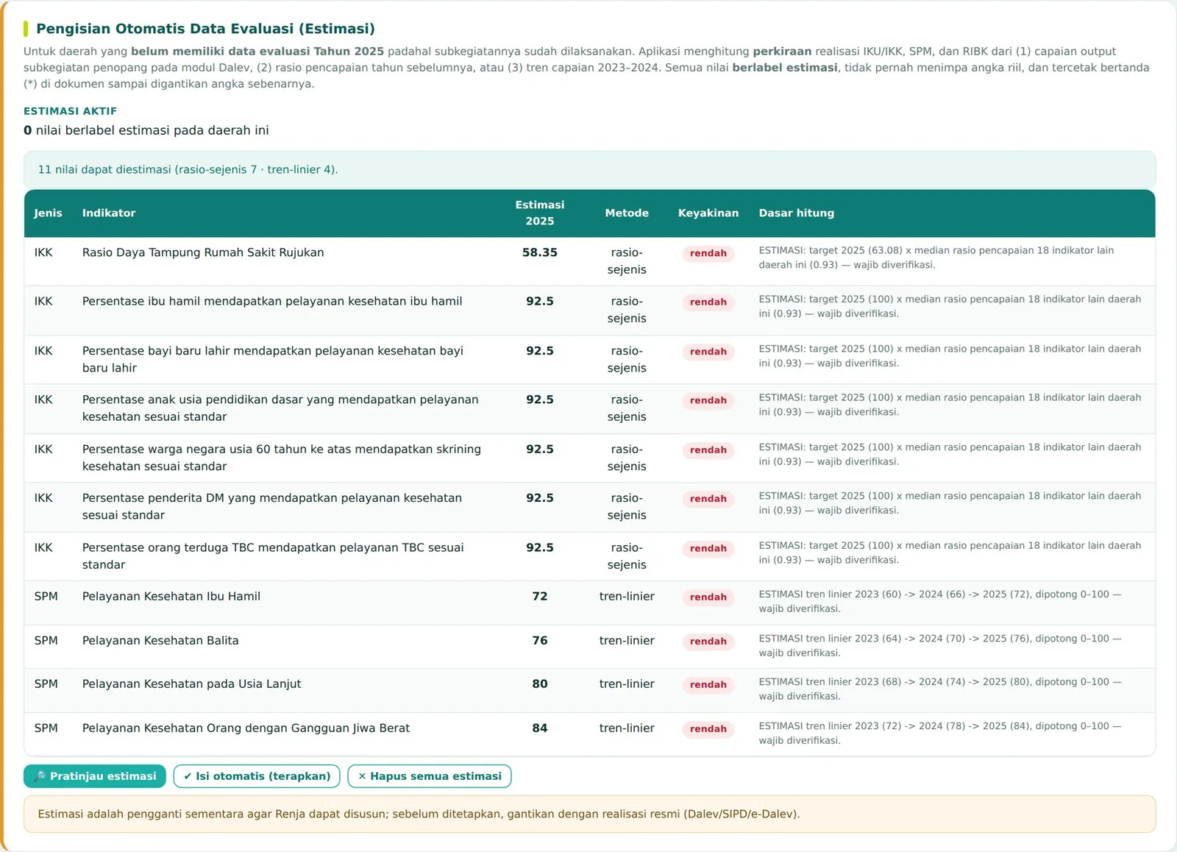
Task: Click 92.5 estimate in orang terduga TBC row
Action: click(x=540, y=547)
